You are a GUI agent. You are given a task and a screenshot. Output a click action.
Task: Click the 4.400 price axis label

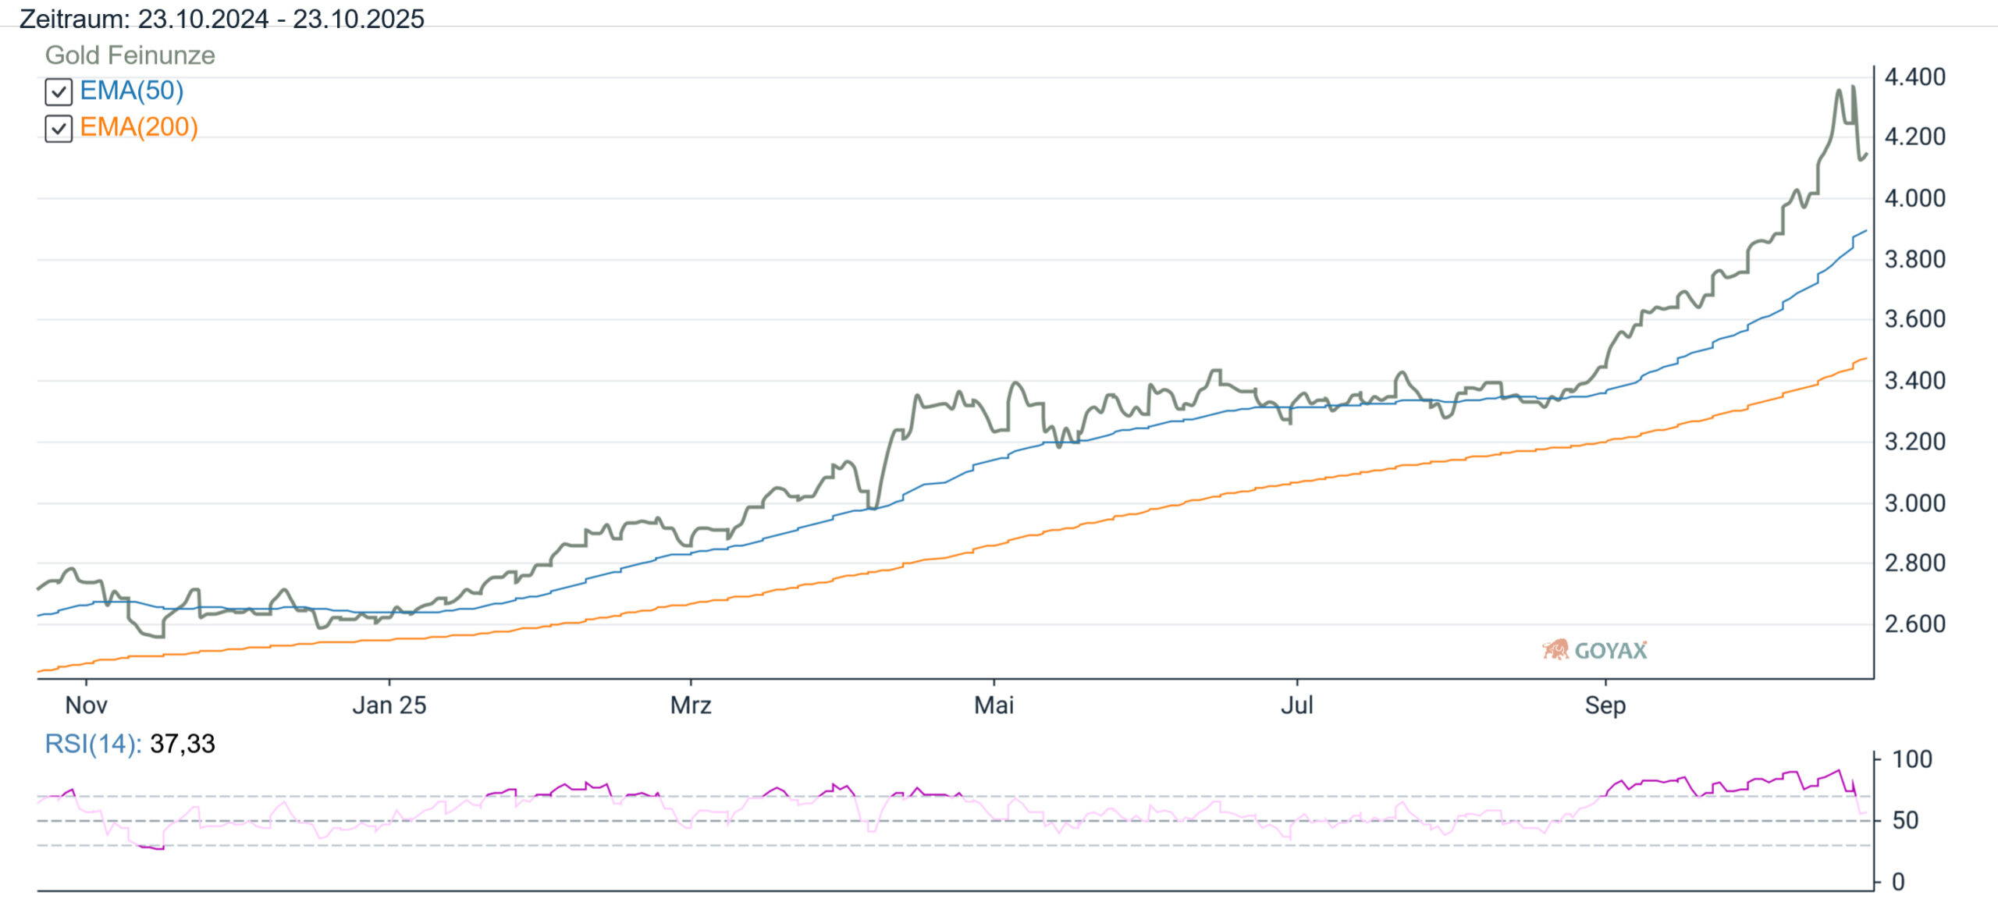[x=1914, y=76]
